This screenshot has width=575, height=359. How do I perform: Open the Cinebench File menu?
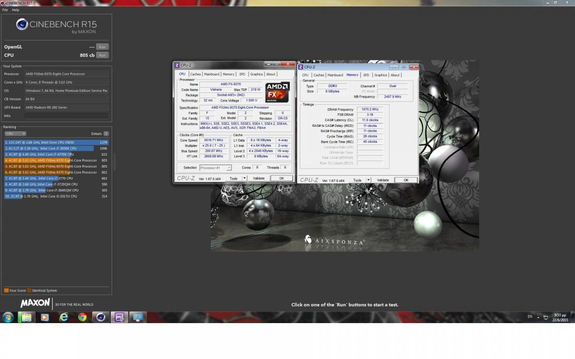click(x=5, y=10)
